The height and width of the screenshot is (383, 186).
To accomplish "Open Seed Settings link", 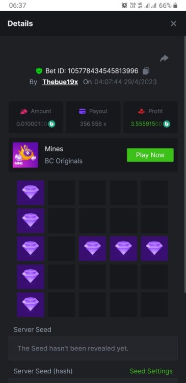I will pyautogui.click(x=151, y=371).
